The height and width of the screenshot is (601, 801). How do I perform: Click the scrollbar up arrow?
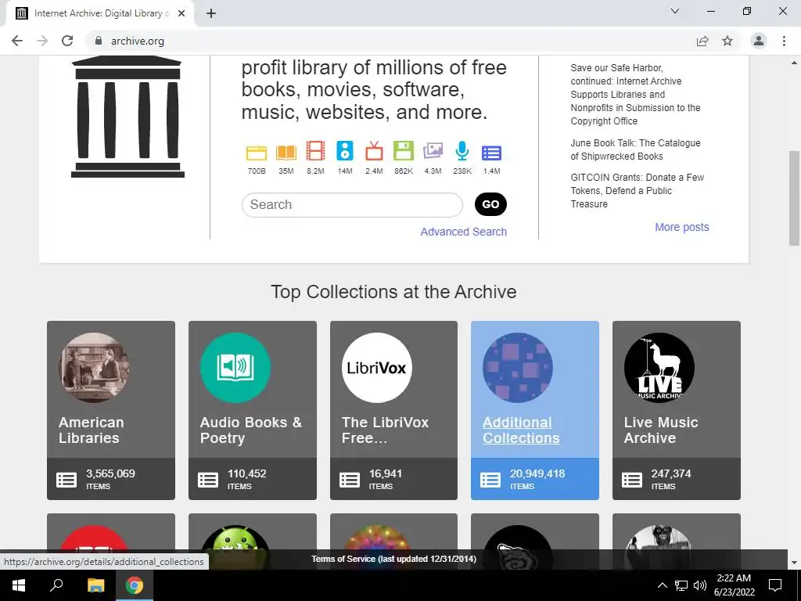coord(794,63)
